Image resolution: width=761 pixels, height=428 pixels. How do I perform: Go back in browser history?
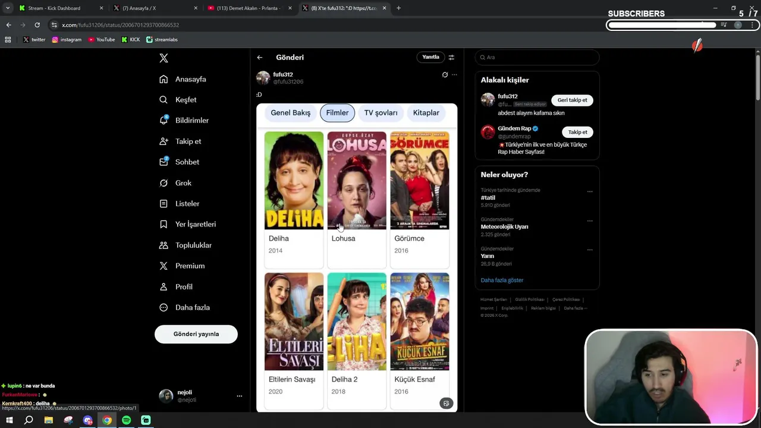point(8,25)
